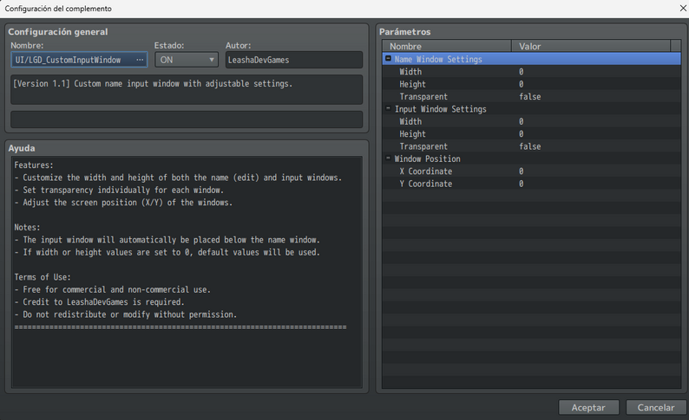Click value false of Input Window Transparent
The width and height of the screenshot is (689, 420).
tap(530, 146)
